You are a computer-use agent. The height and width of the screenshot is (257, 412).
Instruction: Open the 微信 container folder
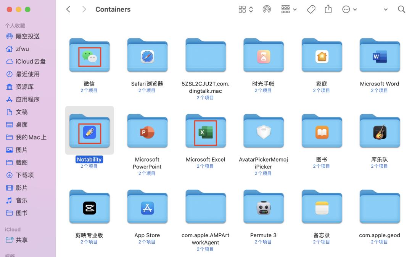point(89,55)
